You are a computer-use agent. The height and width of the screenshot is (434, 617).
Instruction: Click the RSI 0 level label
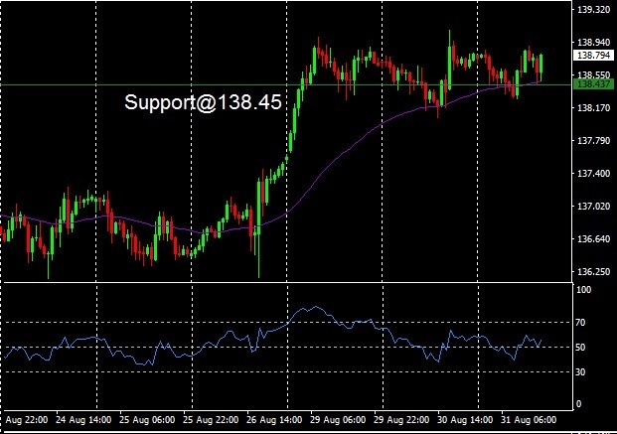pos(578,403)
